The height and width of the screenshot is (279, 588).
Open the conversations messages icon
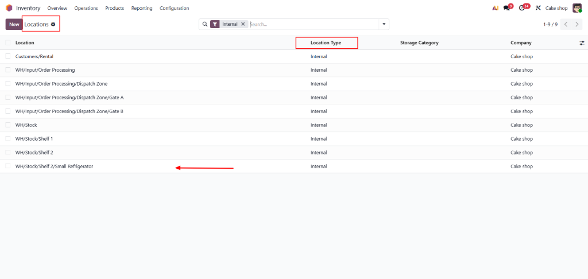tap(506, 8)
